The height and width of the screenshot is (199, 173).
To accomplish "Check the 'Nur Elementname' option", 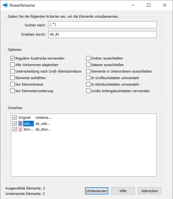I will tap(12, 84).
